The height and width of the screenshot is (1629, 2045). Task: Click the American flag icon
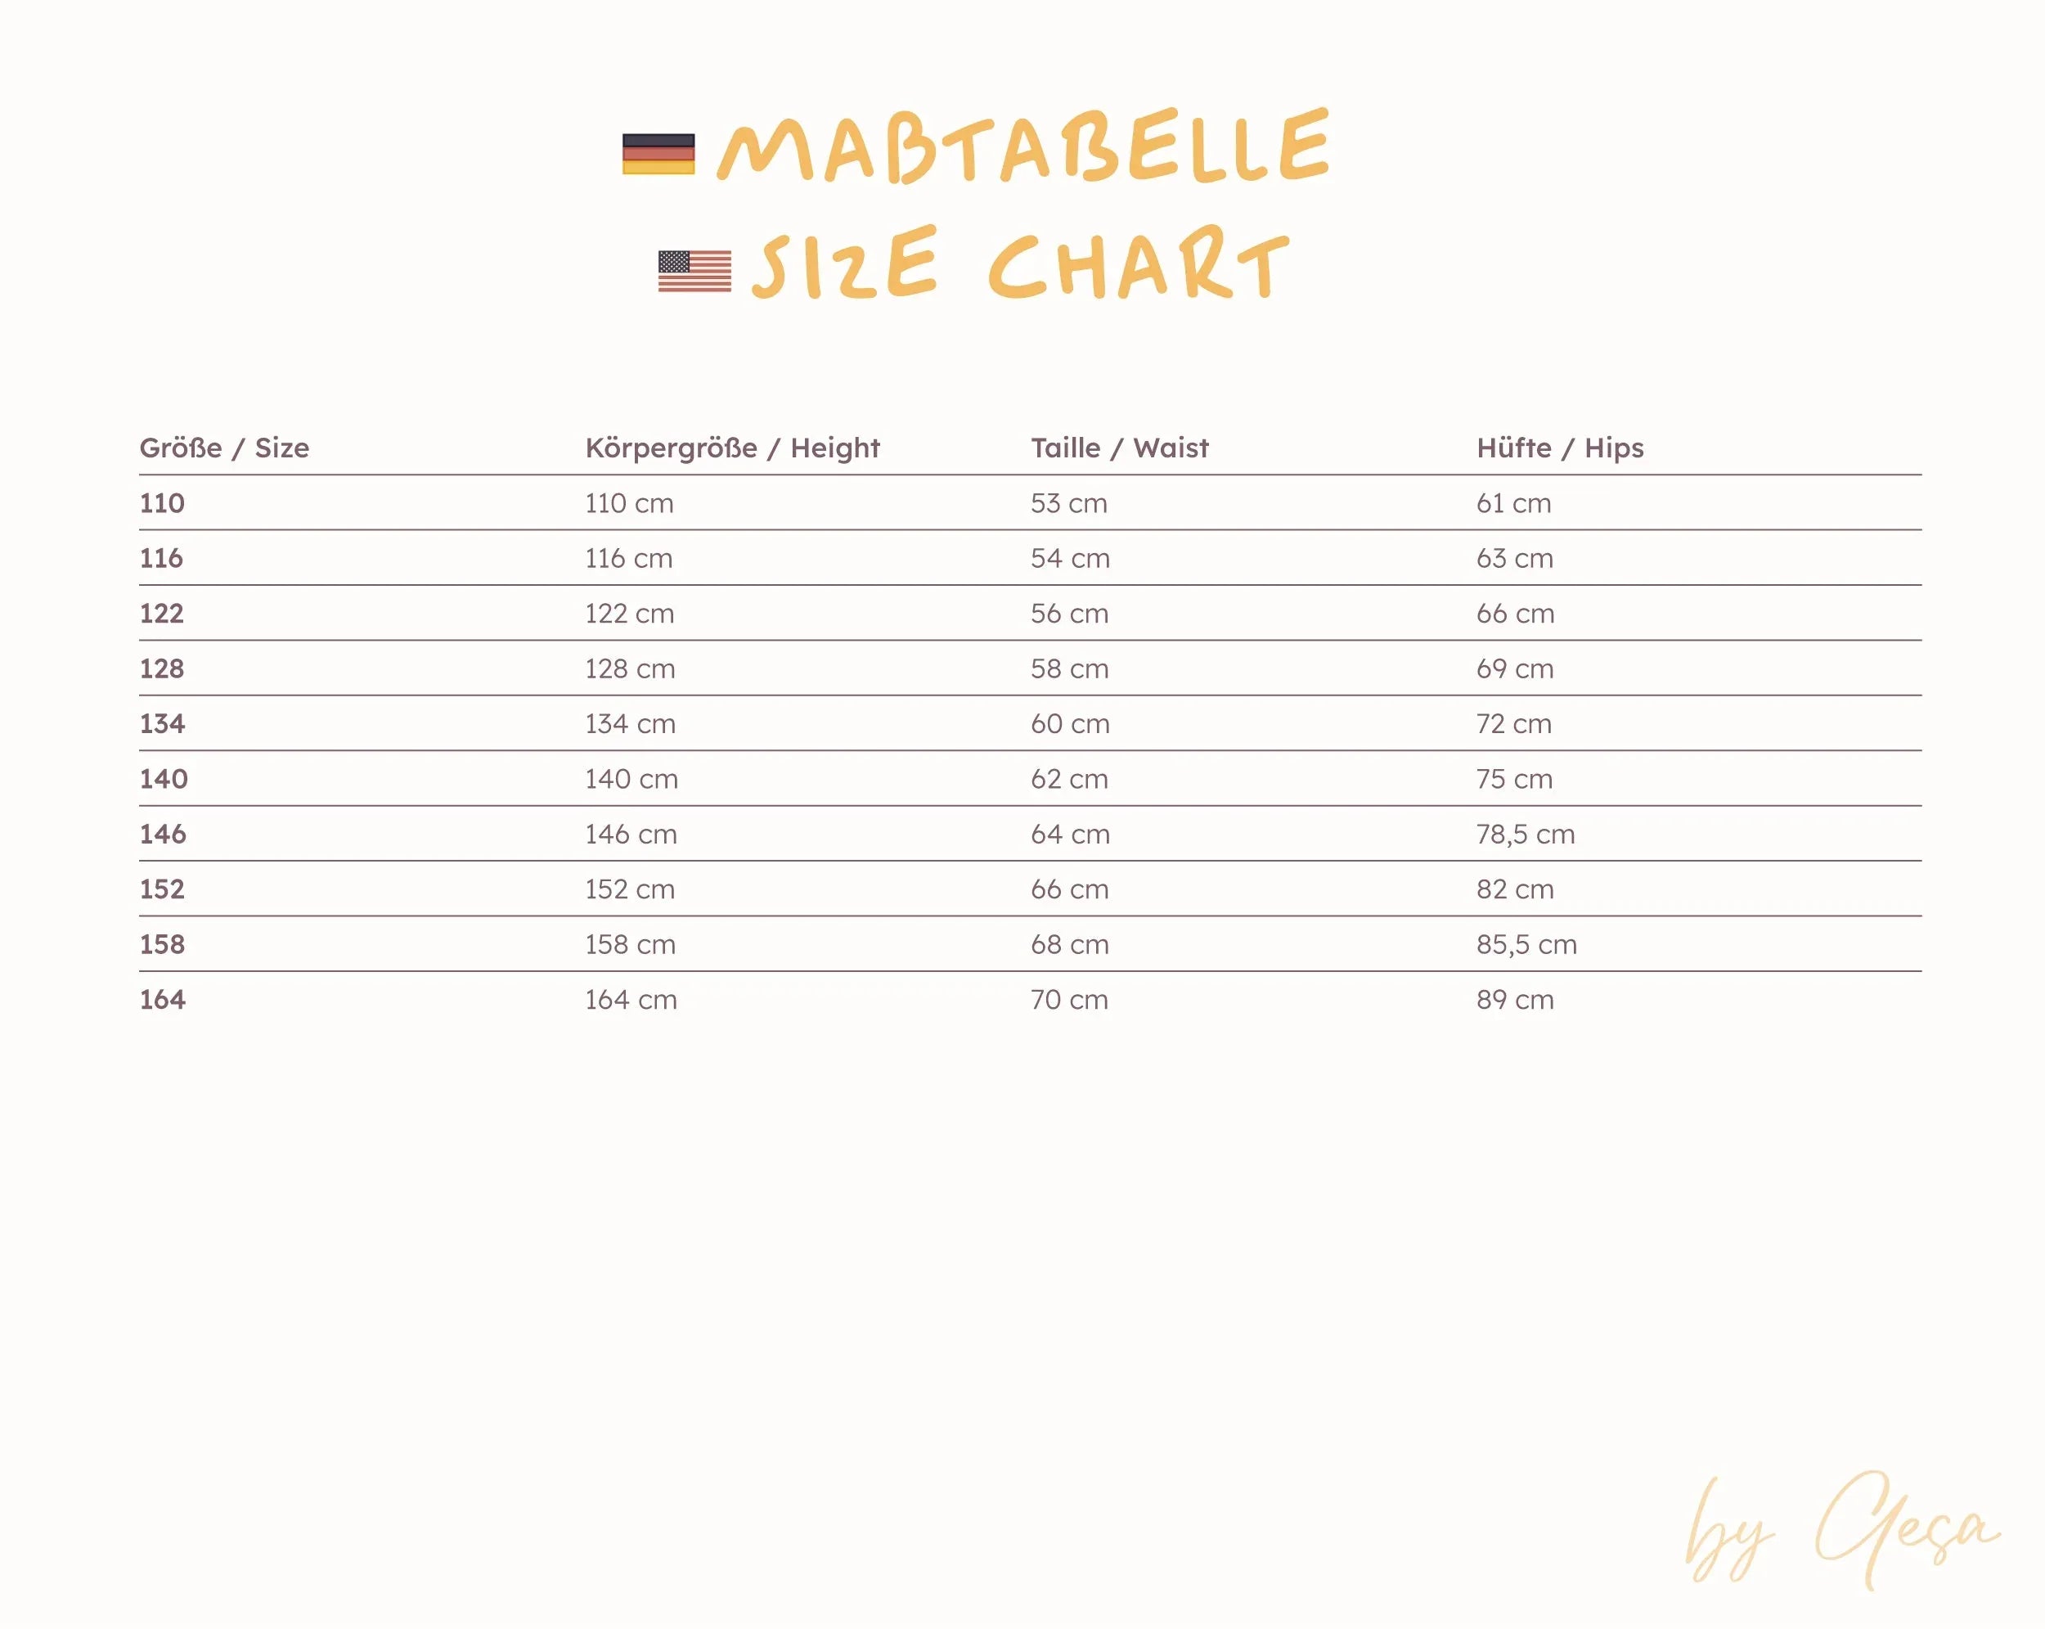694,272
